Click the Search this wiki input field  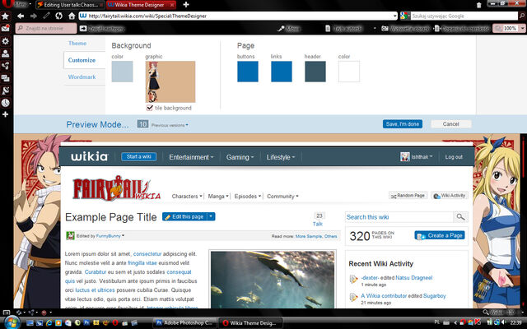coord(399,217)
